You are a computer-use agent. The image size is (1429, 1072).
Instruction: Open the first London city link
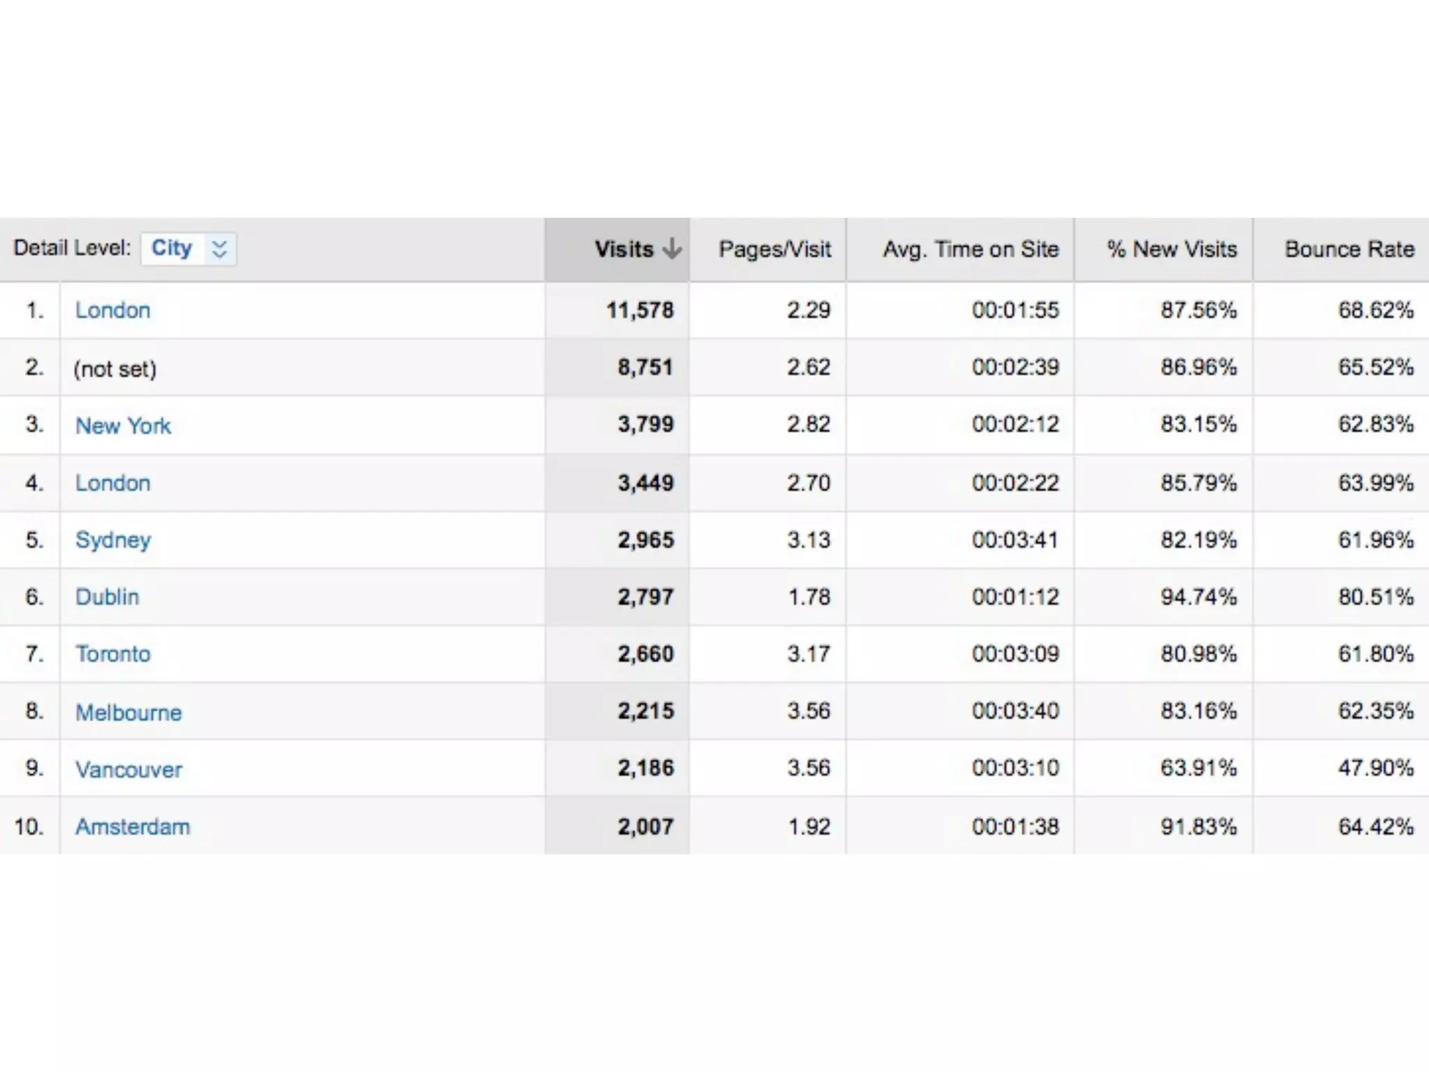point(112,310)
